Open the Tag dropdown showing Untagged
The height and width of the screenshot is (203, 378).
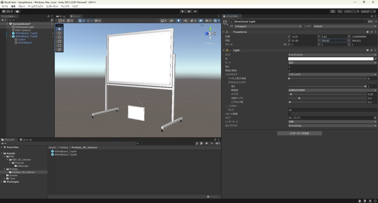tap(268, 26)
